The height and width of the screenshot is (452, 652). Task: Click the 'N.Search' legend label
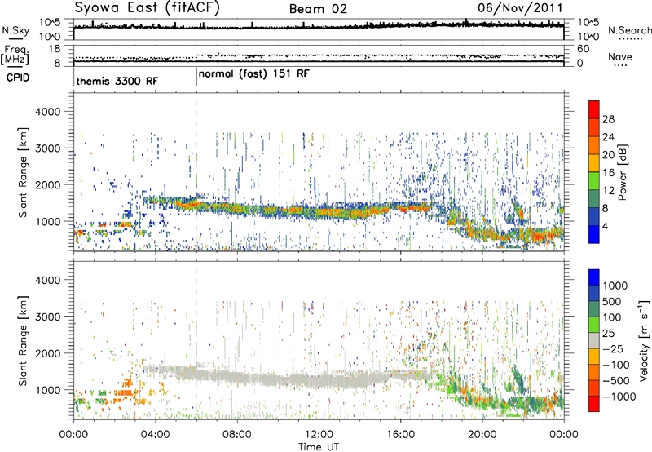(x=630, y=30)
